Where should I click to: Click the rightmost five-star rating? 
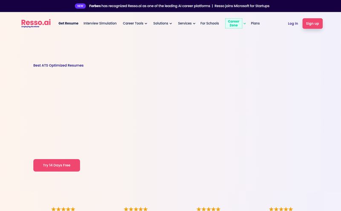(x=281, y=209)
